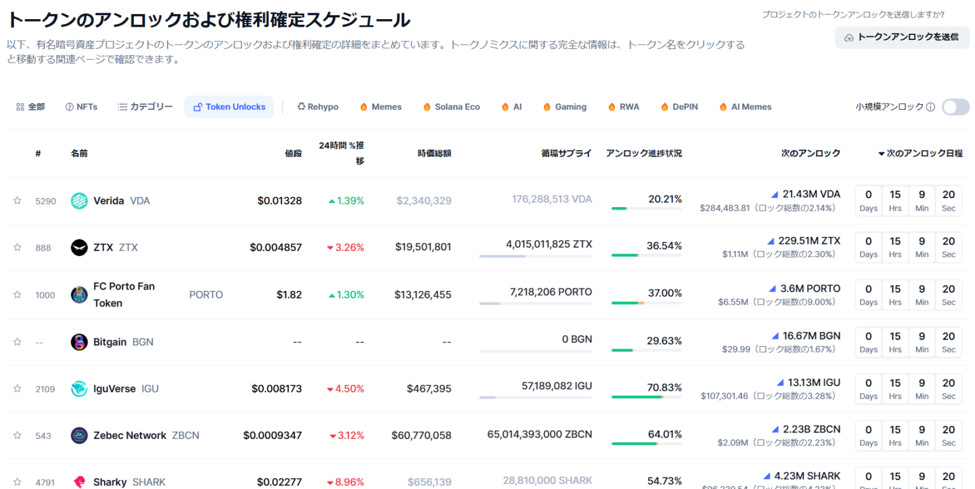Star Verida to add to watchlist
Viewport: 975px width, 489px height.
[17, 200]
